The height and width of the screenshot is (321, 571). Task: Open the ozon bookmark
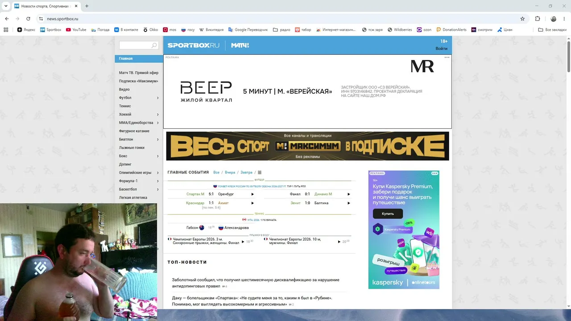(424, 30)
